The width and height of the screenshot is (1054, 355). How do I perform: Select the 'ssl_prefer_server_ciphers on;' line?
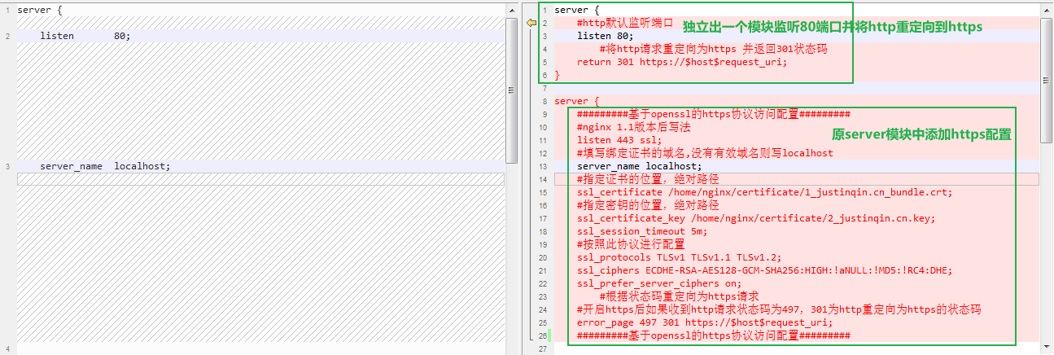tap(659, 283)
